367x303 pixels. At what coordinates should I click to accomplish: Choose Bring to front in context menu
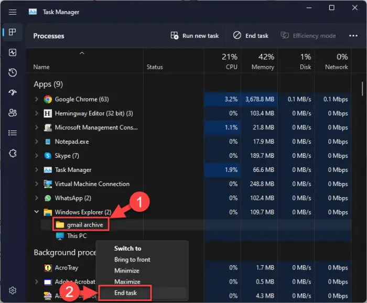[132, 259]
